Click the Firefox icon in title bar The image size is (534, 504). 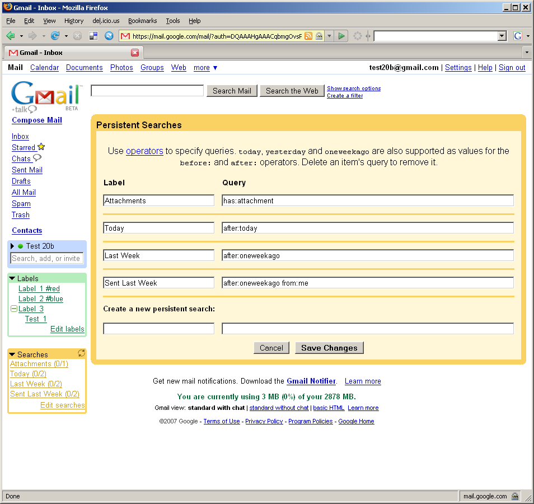(7, 7)
